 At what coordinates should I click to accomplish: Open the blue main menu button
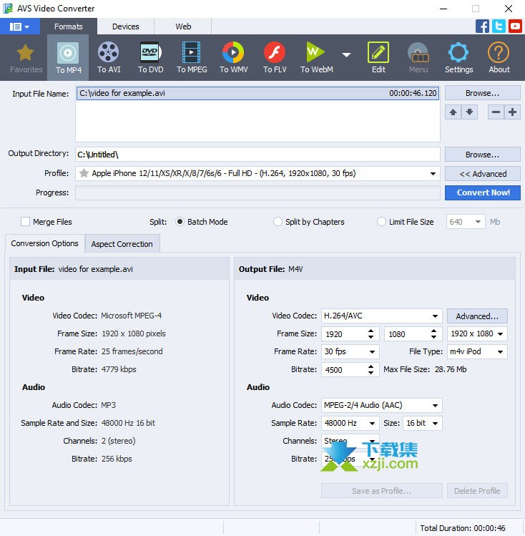click(20, 26)
